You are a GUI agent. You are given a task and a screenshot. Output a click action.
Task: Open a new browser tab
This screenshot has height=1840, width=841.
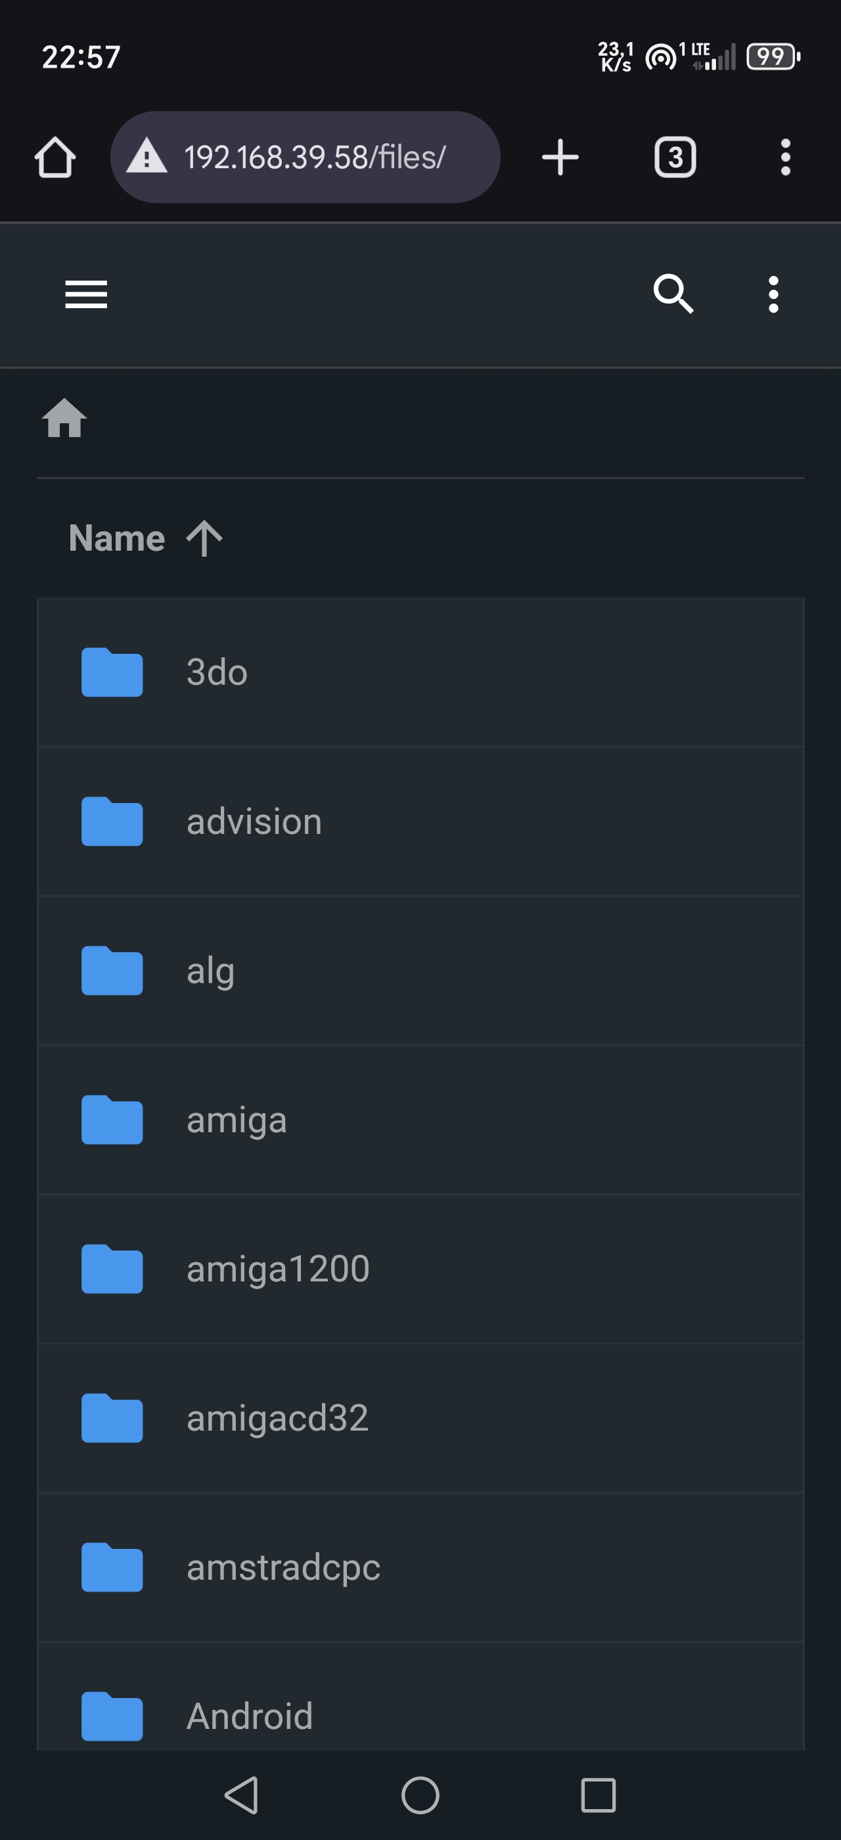[x=560, y=157]
